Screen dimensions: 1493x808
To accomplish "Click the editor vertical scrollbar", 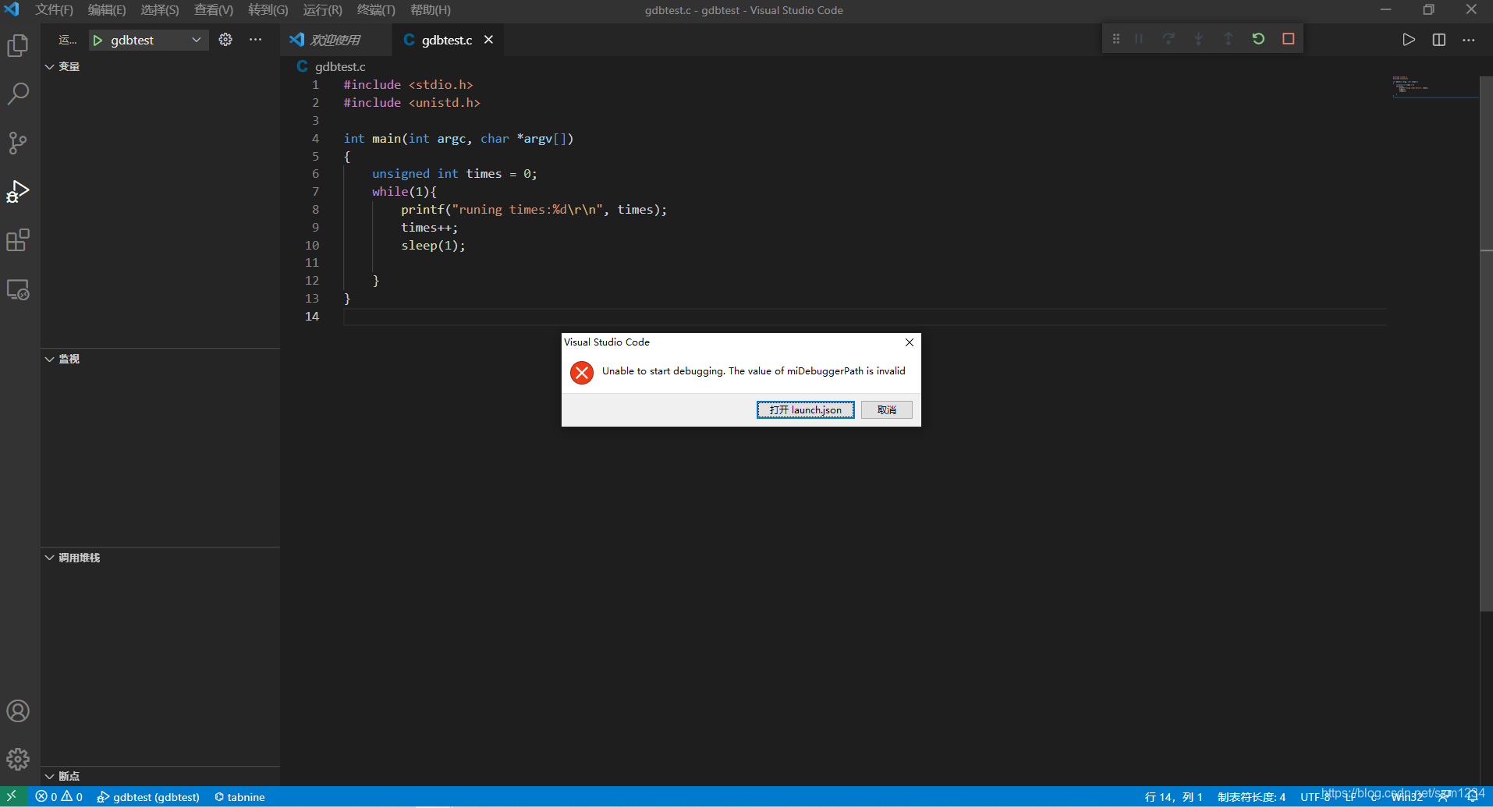I will [x=1486, y=343].
